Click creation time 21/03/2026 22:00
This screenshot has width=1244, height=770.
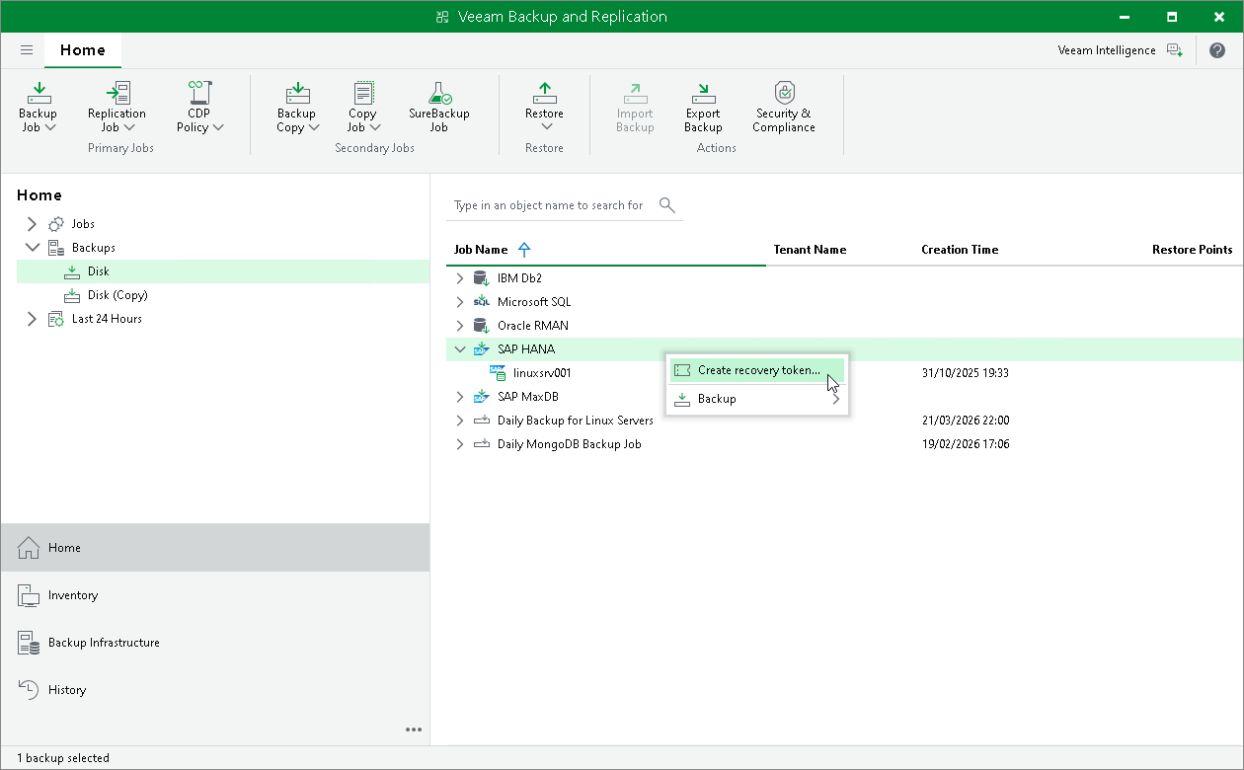coord(966,421)
